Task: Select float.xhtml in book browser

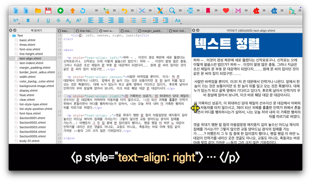Action: coord(27,95)
